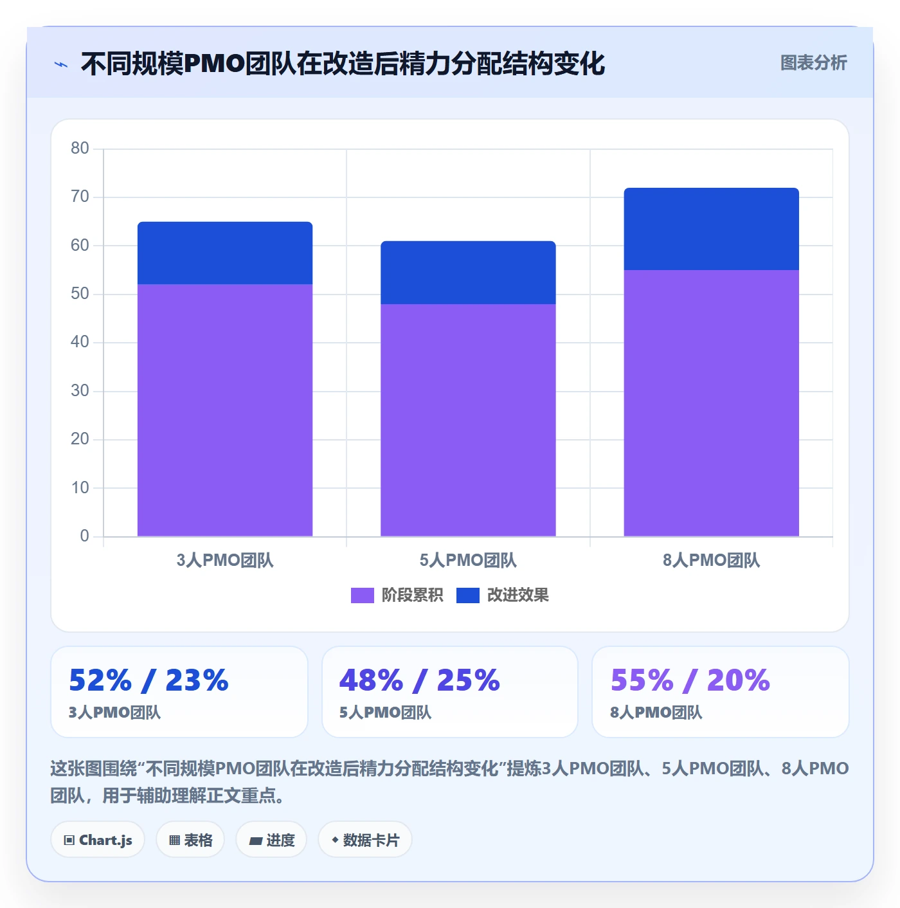Click the chart title 不同规模PMO团队在改造后精力分配结构变化

pyautogui.click(x=343, y=64)
